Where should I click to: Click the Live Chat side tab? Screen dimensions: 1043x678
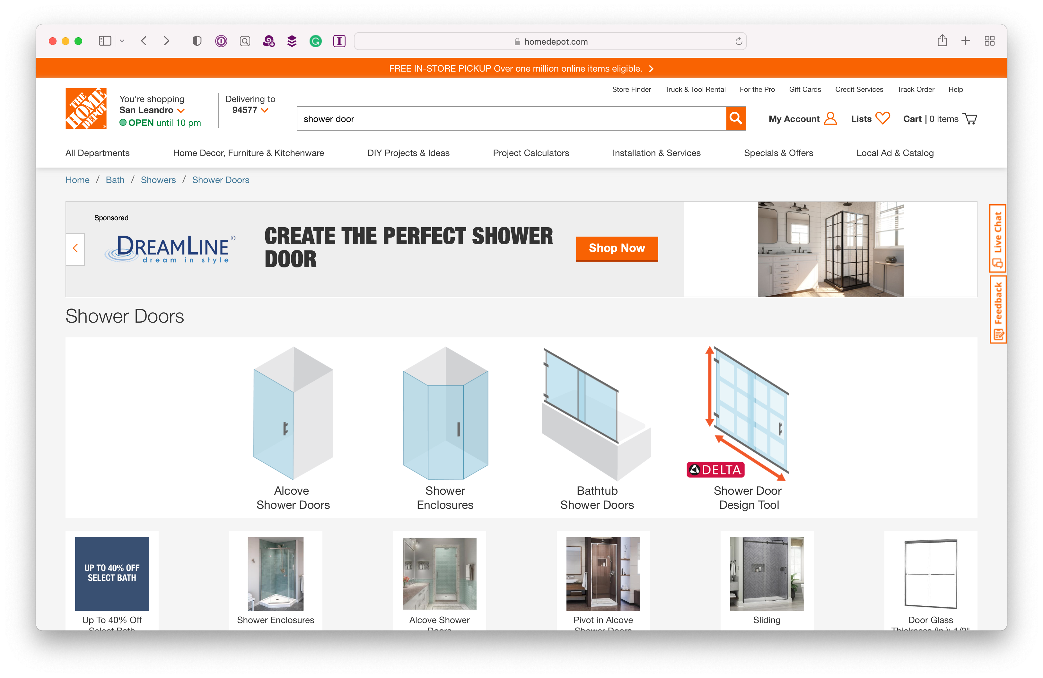coord(997,239)
